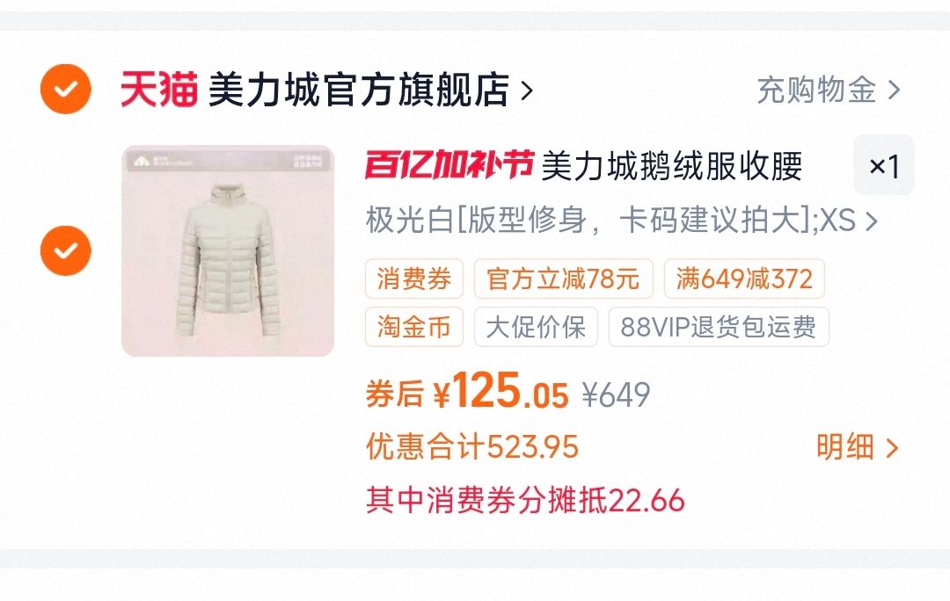
Task: Click the 百亿加补节 promotion badge
Action: [449, 165]
